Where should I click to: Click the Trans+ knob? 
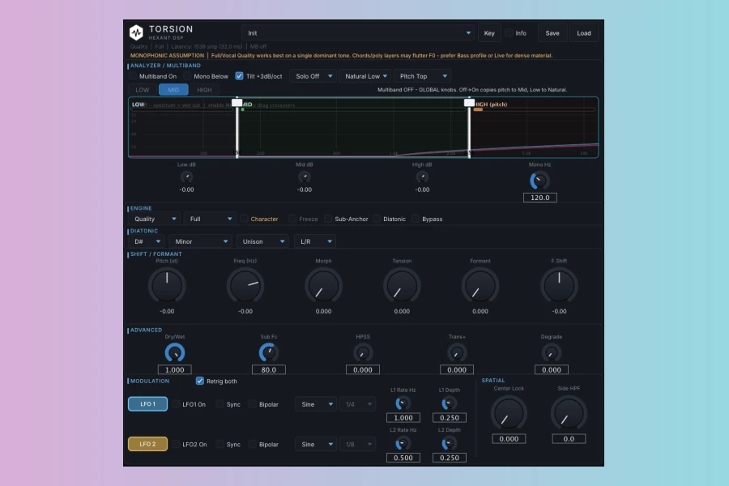click(x=457, y=353)
